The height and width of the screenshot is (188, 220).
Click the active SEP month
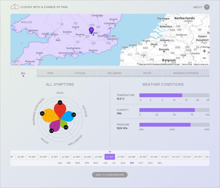pyautogui.click(x=132, y=163)
